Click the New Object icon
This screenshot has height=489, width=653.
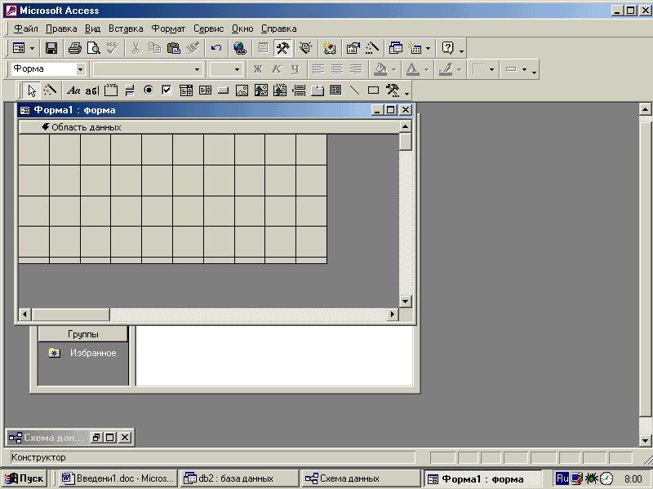tap(415, 48)
